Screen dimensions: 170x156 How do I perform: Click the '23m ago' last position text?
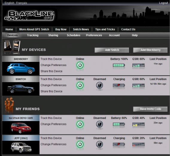coord(158,123)
